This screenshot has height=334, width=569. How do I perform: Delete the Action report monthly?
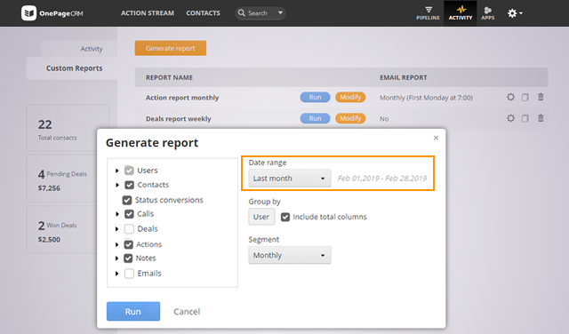click(x=541, y=97)
